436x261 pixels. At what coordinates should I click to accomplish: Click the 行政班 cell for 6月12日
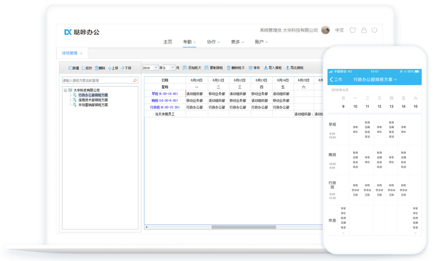(x=240, y=107)
